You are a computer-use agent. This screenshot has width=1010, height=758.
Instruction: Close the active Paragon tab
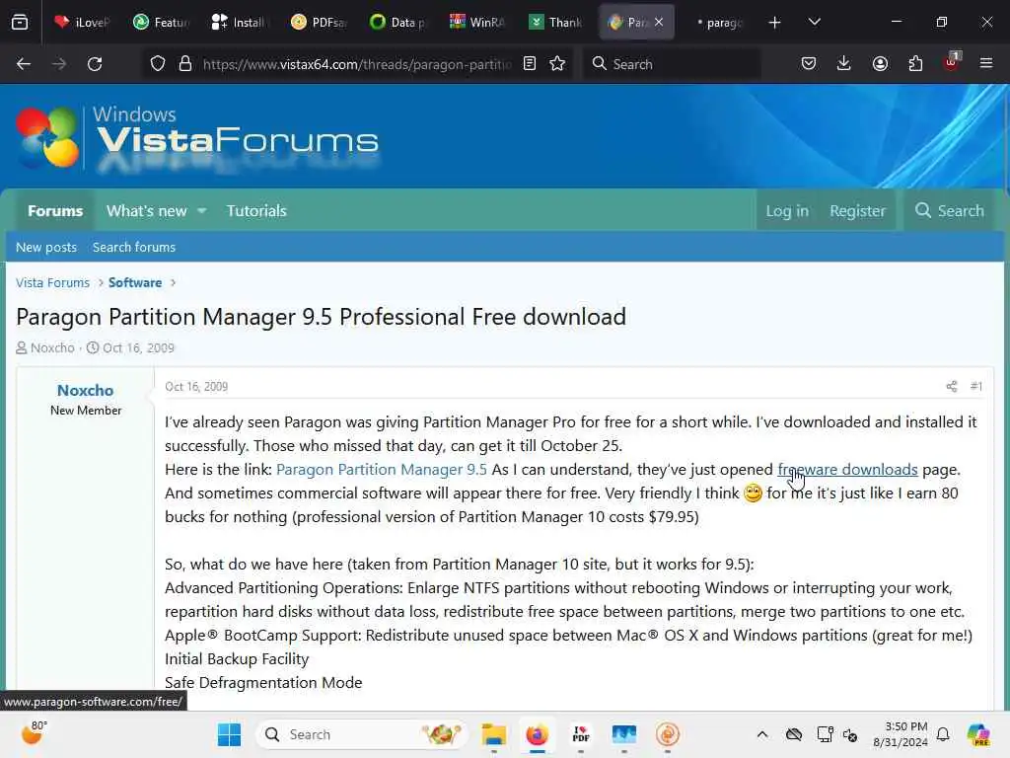pyautogui.click(x=658, y=22)
